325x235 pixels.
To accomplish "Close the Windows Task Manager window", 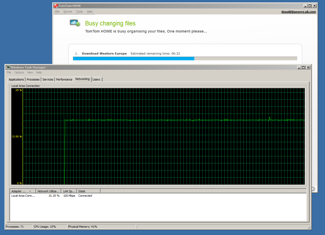I will pos(308,67).
